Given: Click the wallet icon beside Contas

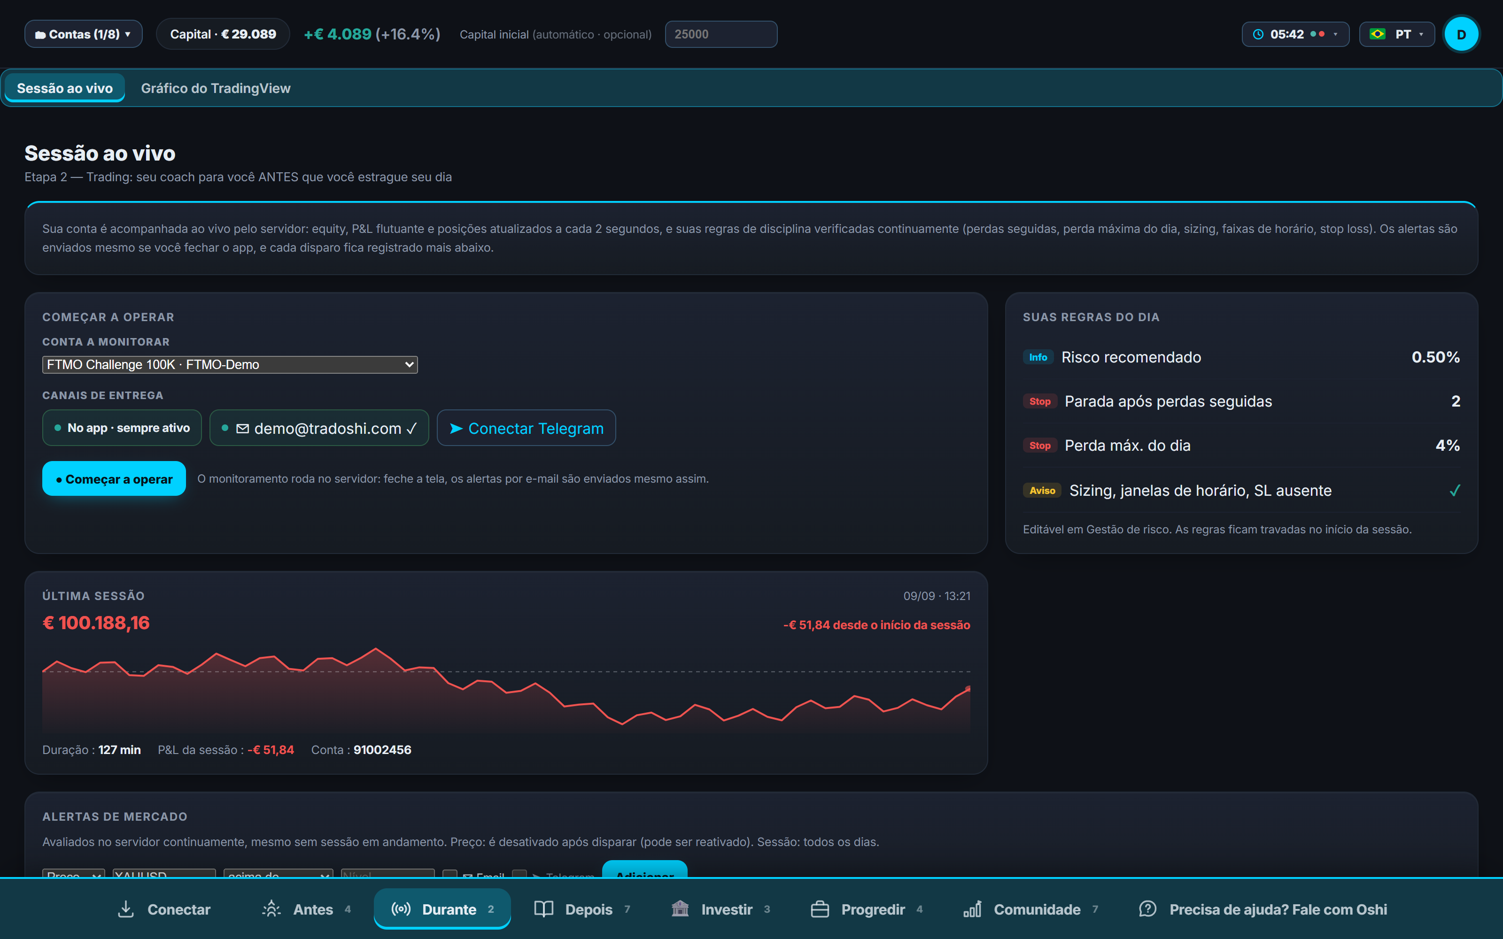Looking at the screenshot, I should pos(40,35).
